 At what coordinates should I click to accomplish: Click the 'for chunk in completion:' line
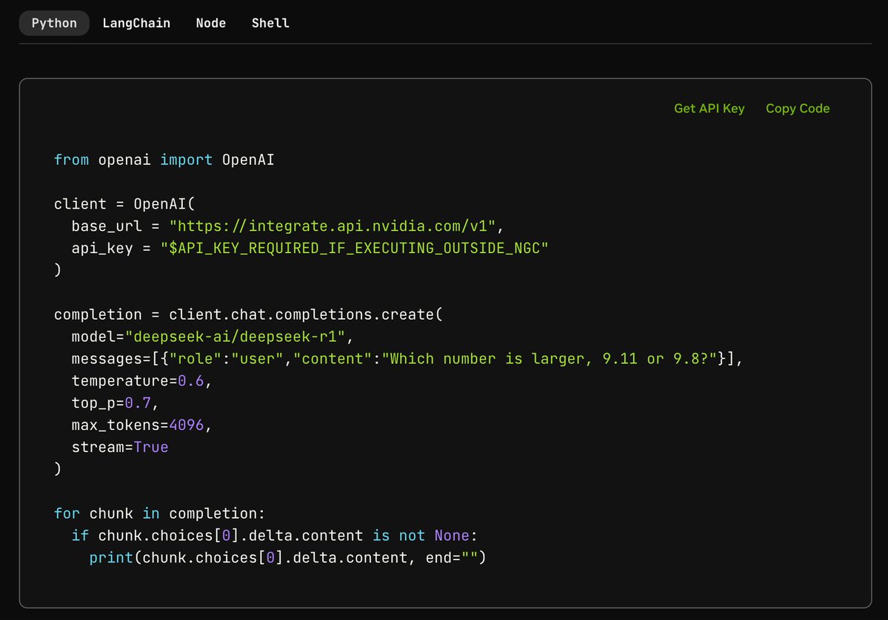[159, 513]
